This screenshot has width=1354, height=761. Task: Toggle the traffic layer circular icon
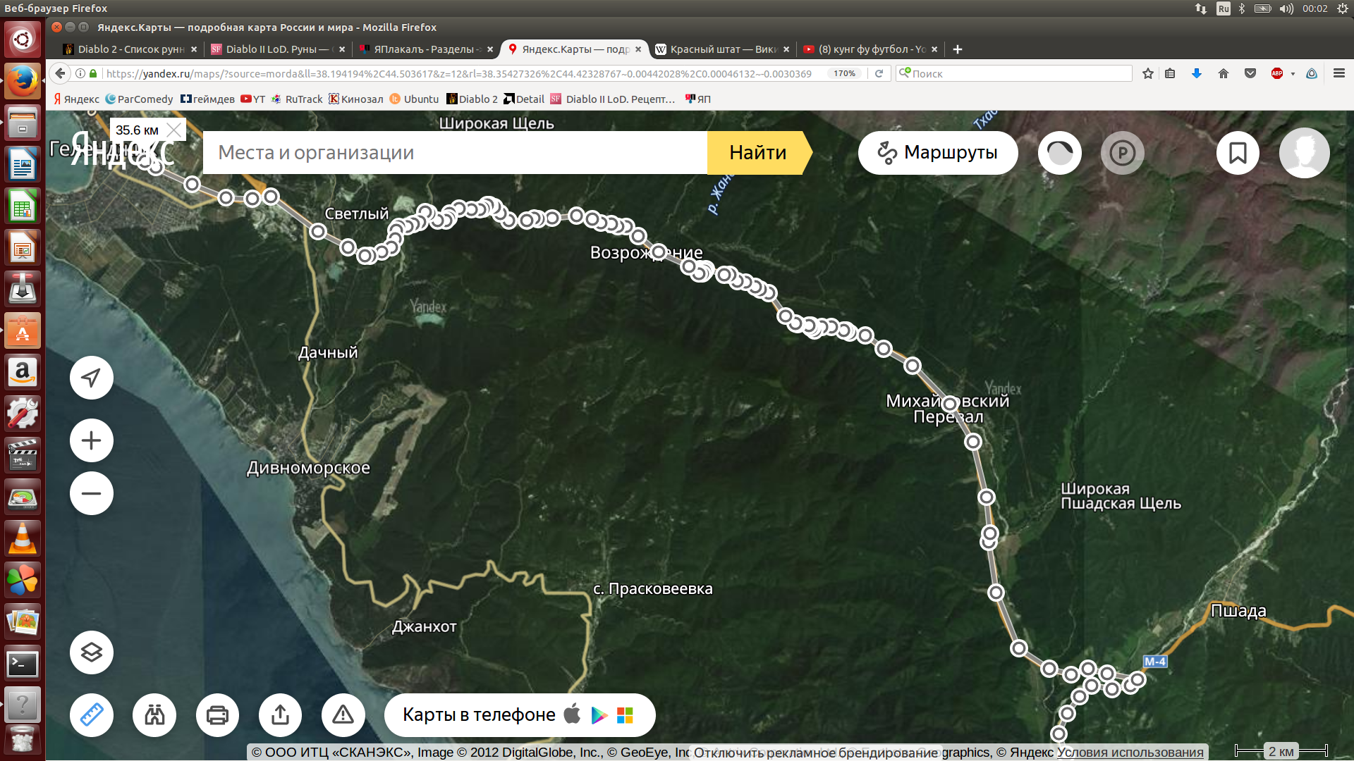tap(1060, 152)
